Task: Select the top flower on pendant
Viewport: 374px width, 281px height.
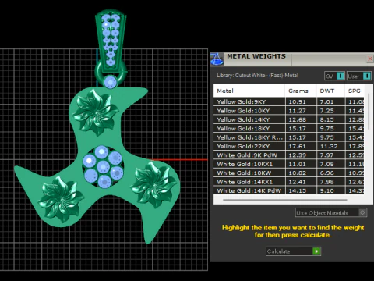Action: click(x=95, y=112)
